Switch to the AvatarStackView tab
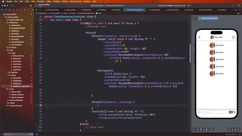This screenshot has height=136, width=242. 172,10
